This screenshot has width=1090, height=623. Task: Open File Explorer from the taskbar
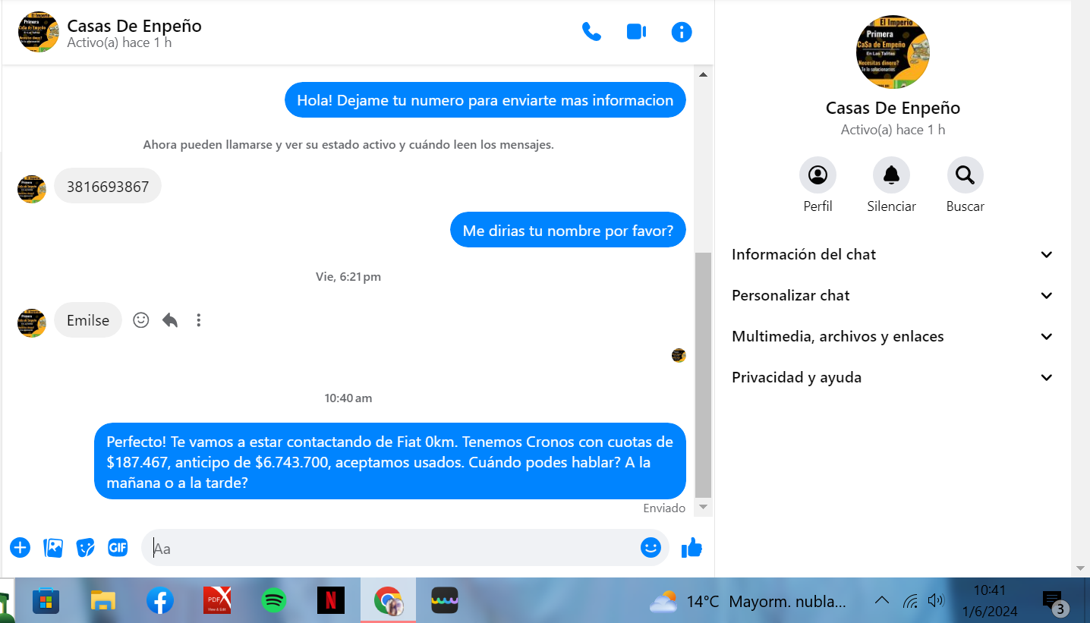click(x=102, y=601)
